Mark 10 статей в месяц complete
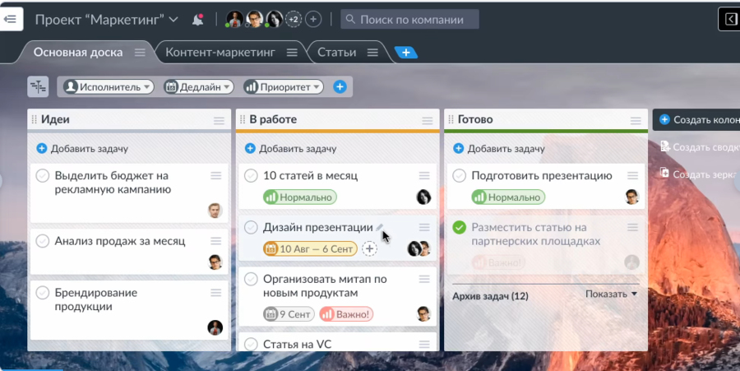Screen dimensions: 740x371 tap(251, 175)
